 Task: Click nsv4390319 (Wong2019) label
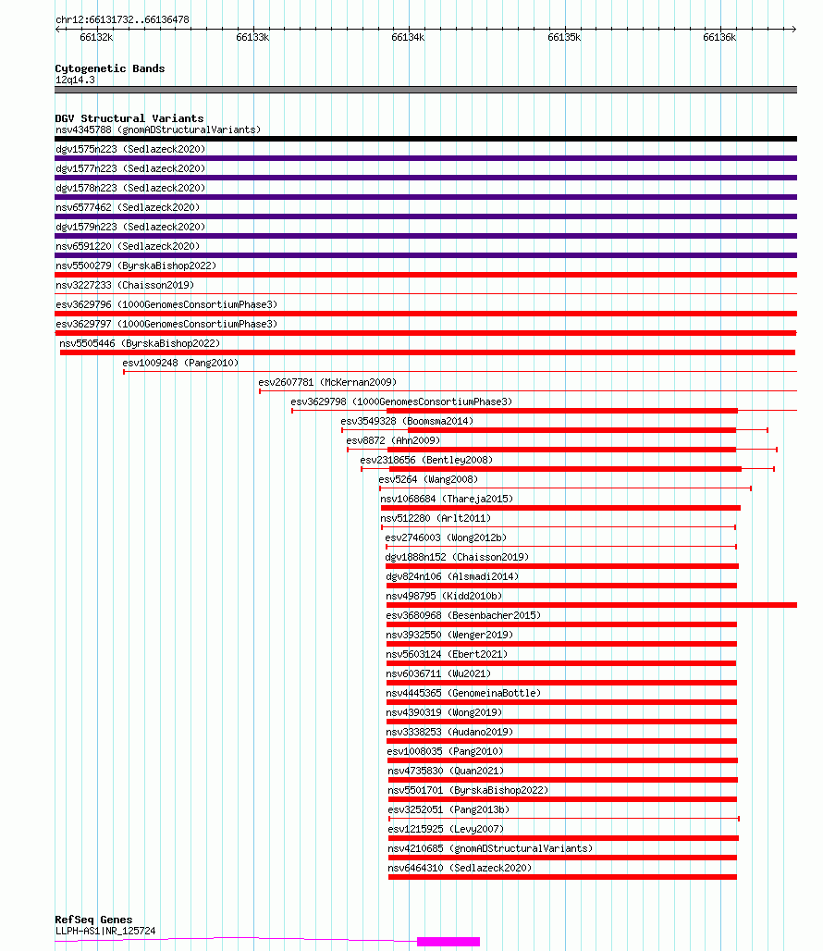[x=444, y=712]
